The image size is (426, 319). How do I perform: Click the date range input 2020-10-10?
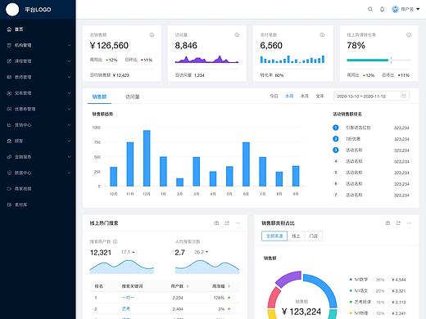point(371,97)
